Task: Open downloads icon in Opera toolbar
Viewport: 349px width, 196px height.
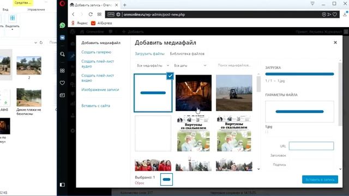Action: 346,14
